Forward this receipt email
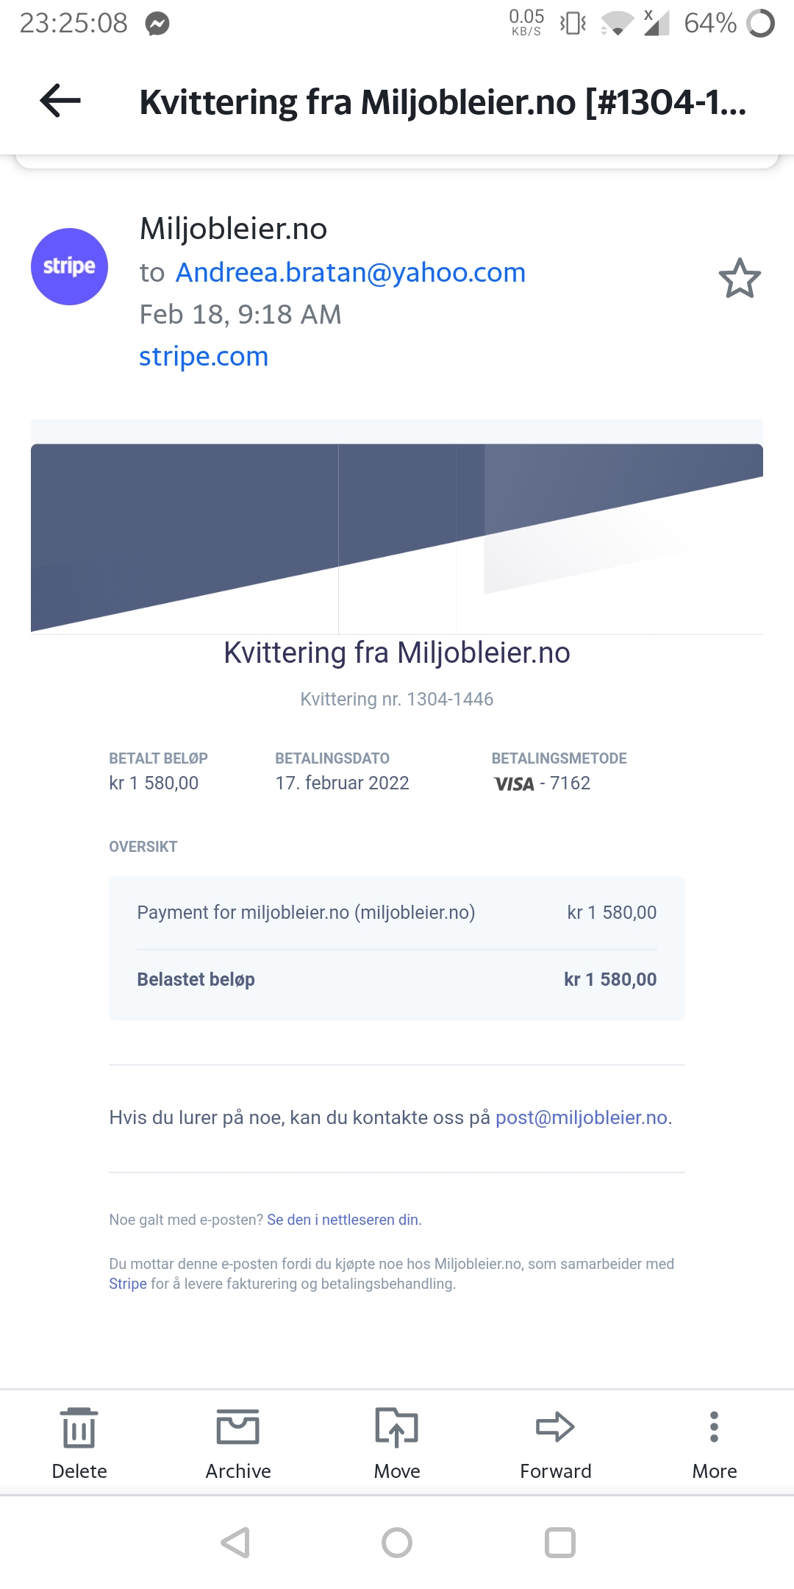The width and height of the screenshot is (794, 1589). click(556, 1443)
